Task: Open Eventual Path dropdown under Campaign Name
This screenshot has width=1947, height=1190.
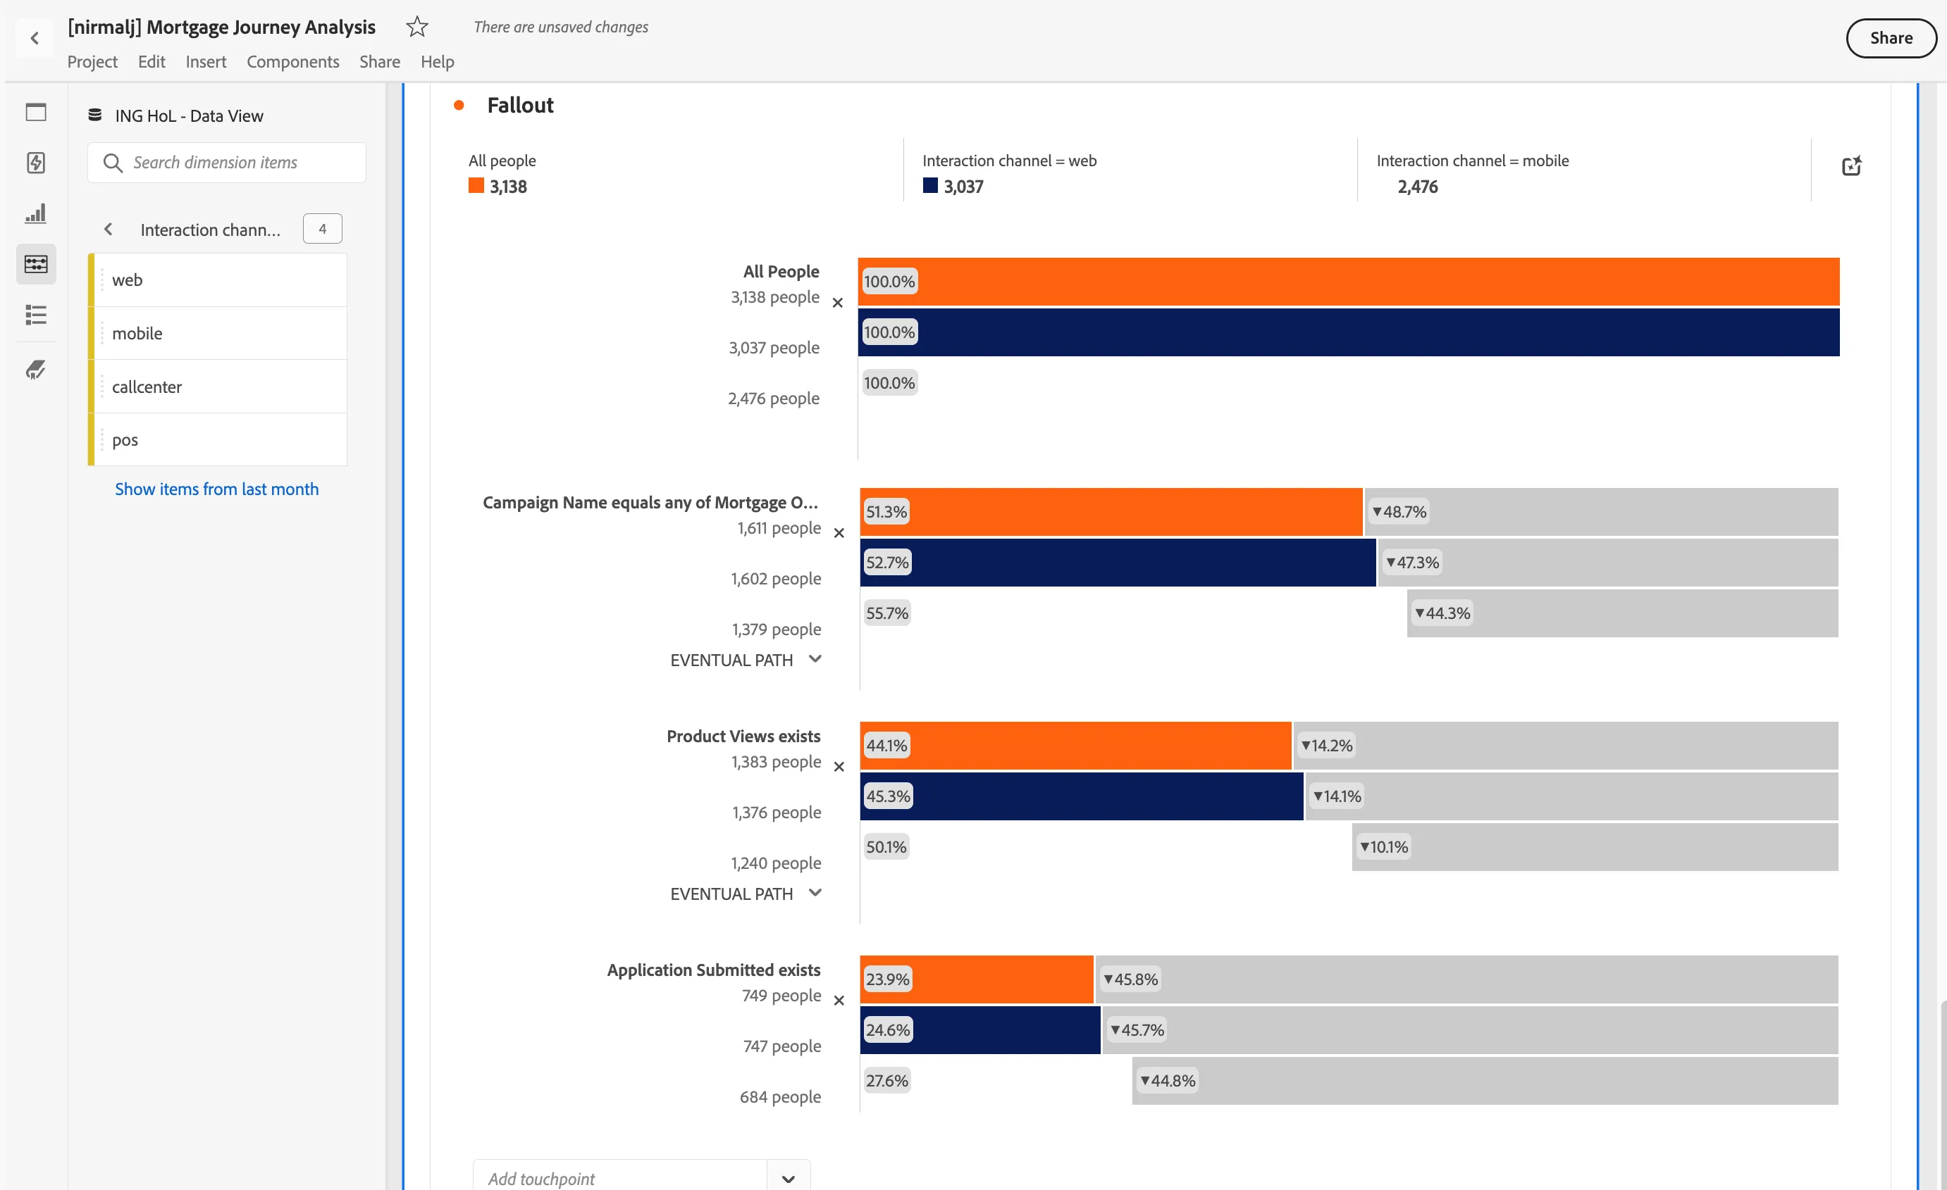Action: click(x=746, y=659)
